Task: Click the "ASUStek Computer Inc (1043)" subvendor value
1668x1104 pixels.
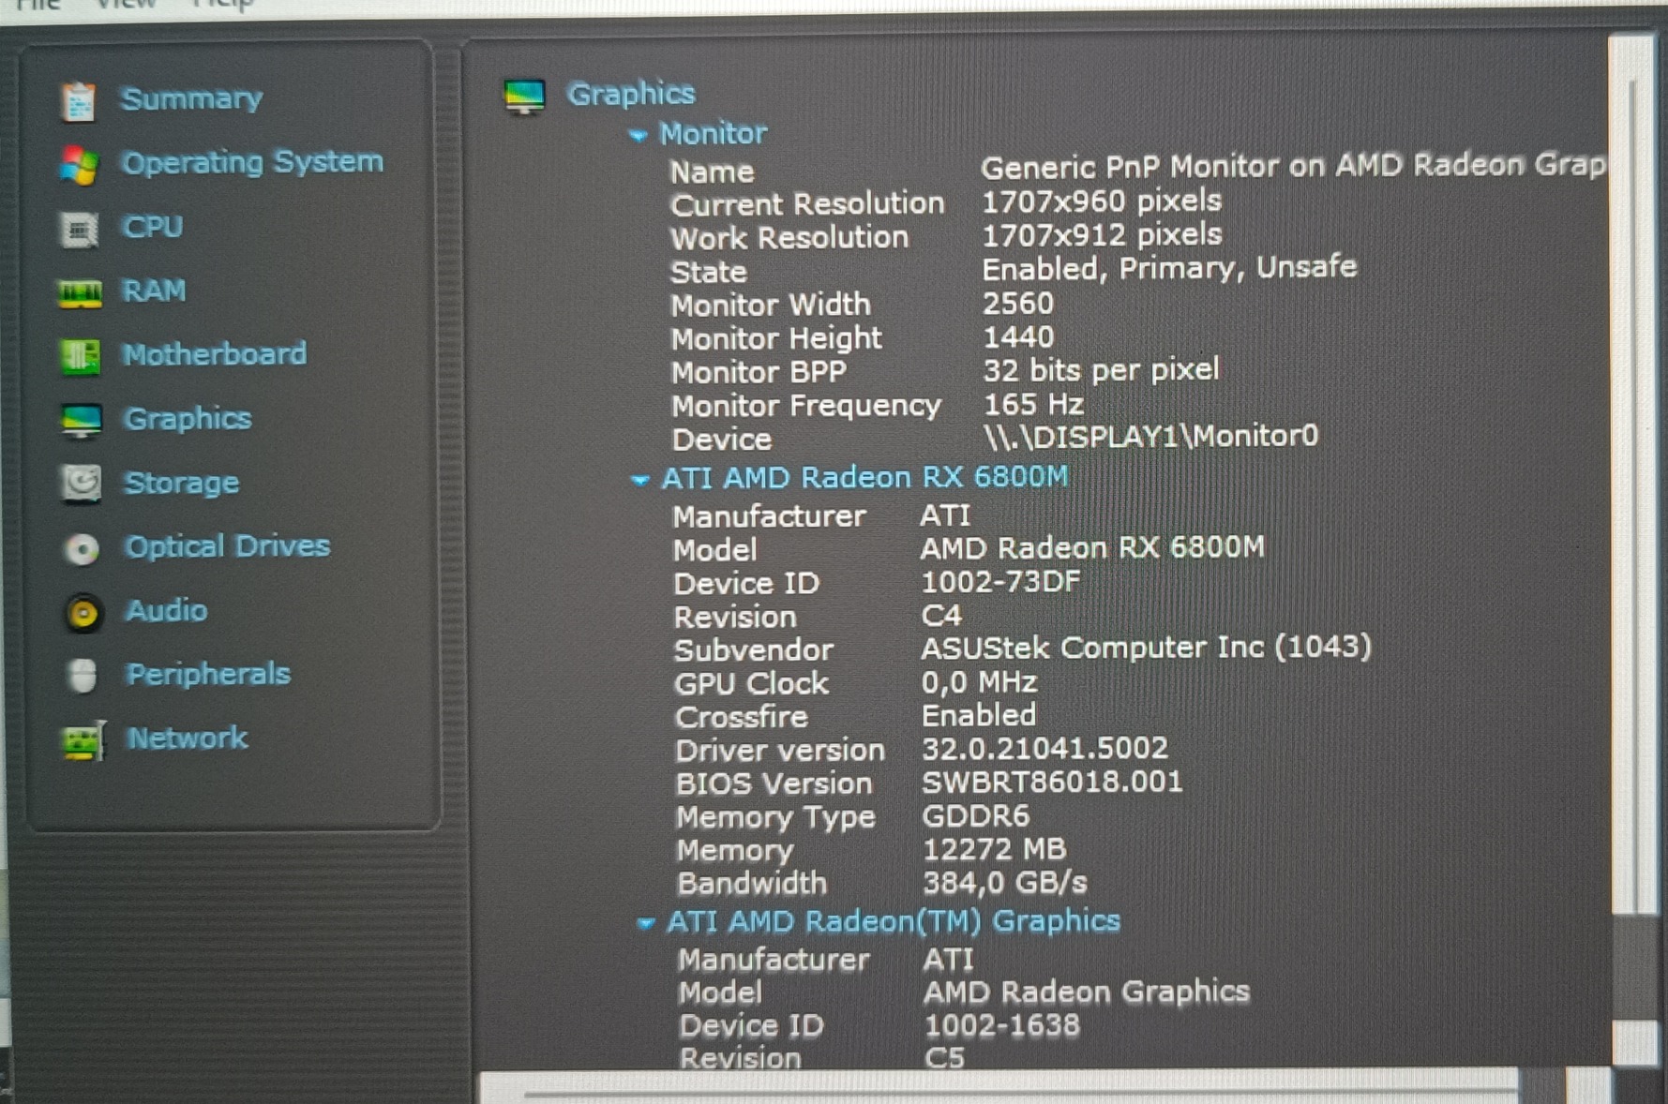Action: click(1147, 649)
